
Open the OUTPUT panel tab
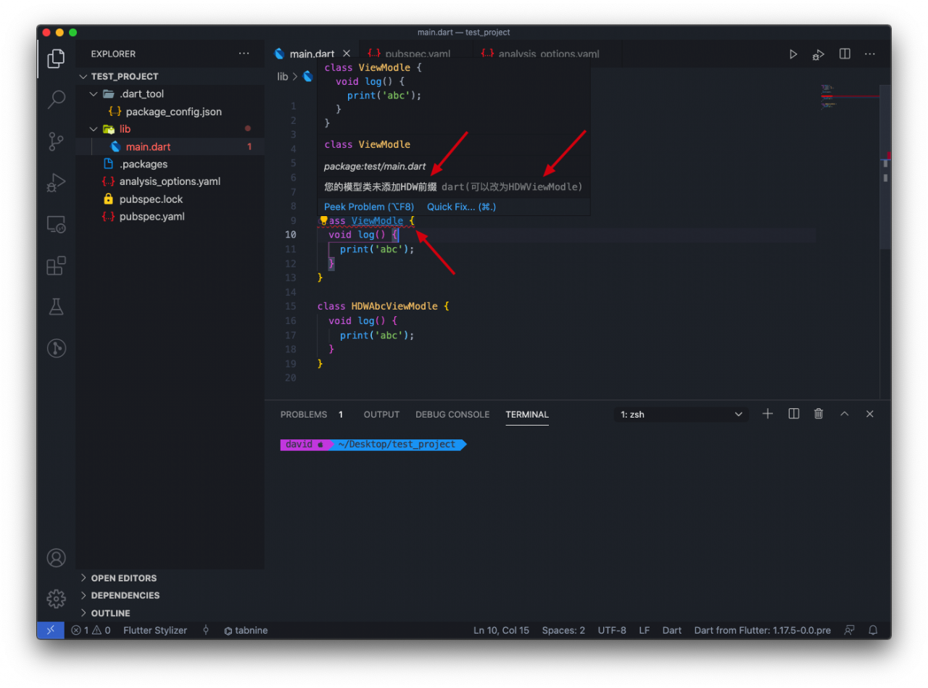pos(381,415)
